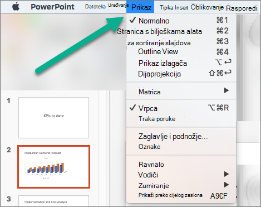Open the Oblikovanje menu
The image size is (261, 207).
point(207,7)
